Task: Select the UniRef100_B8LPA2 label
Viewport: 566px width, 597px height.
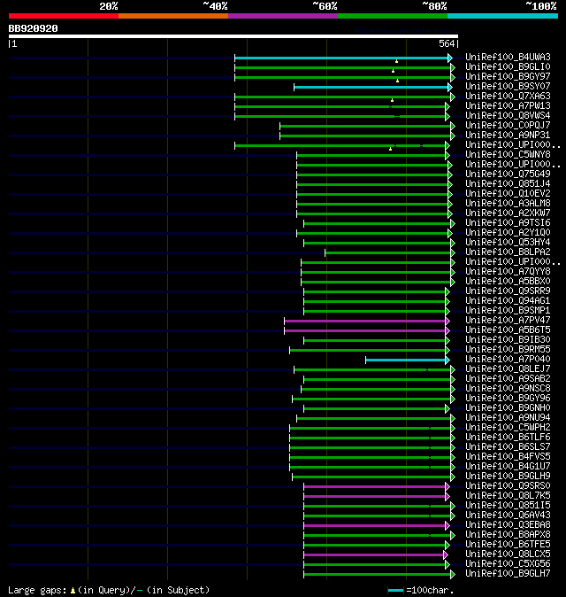Action: click(x=508, y=252)
